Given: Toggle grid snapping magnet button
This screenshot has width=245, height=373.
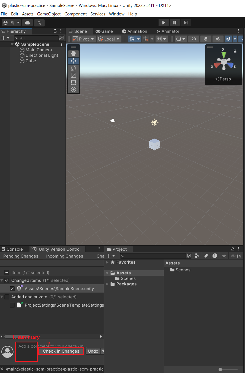Looking at the screenshot, I should point(146,39).
